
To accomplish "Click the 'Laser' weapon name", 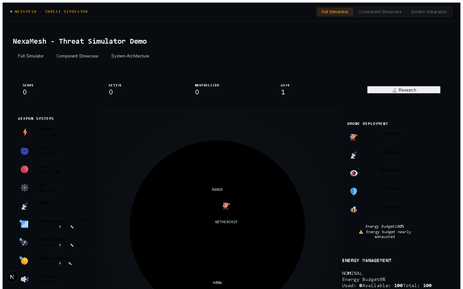I will click(x=45, y=166).
